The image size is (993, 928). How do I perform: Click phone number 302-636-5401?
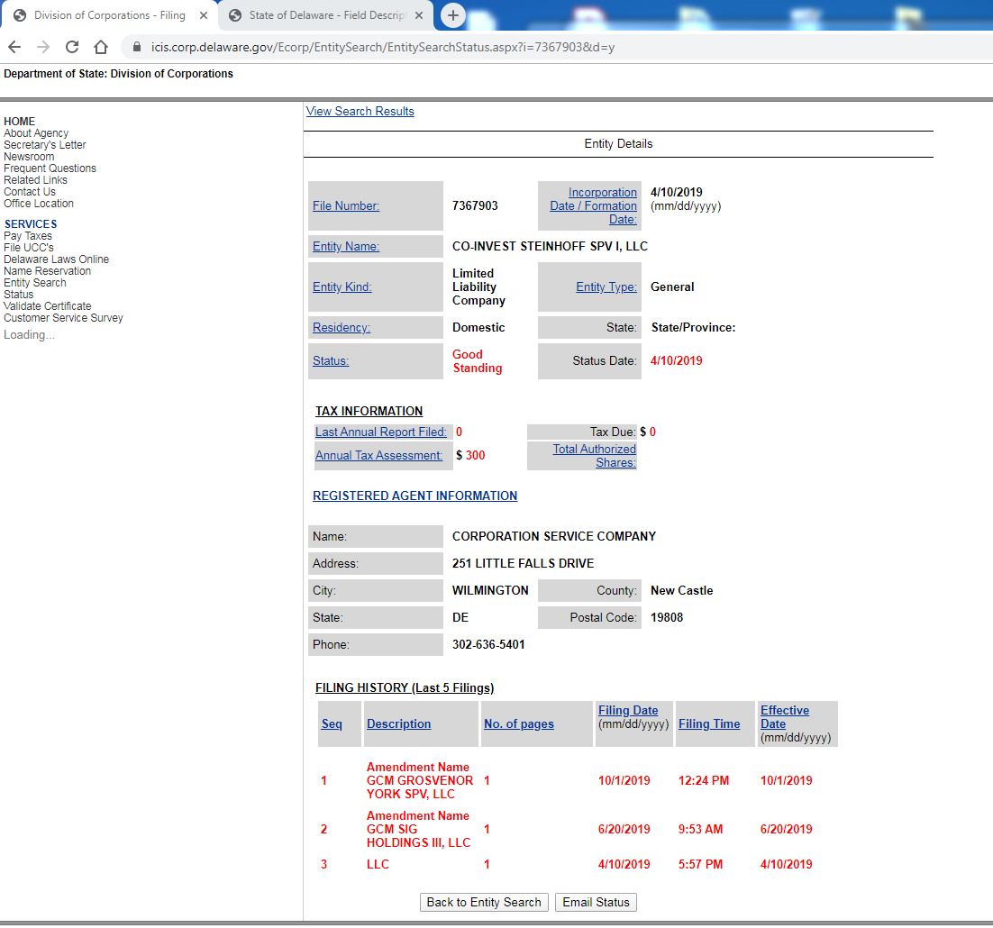[488, 644]
